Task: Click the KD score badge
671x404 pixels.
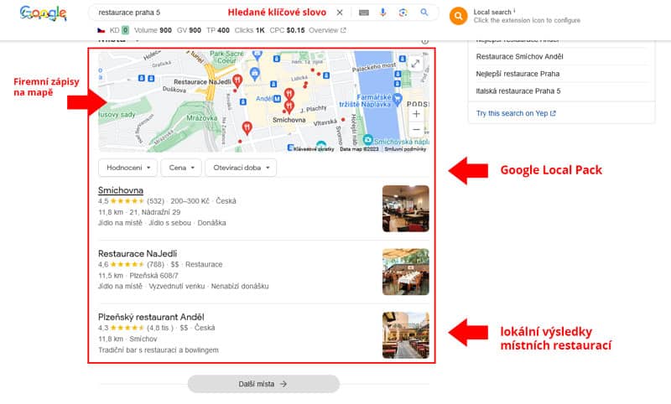Action: click(125, 30)
